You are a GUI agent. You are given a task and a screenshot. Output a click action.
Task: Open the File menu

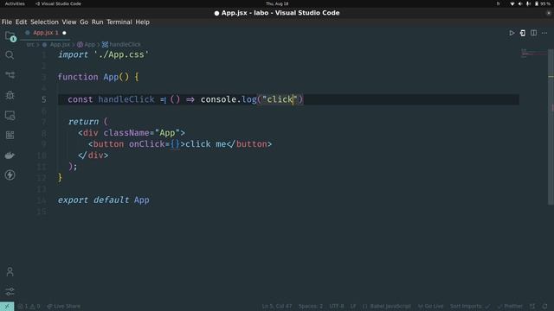[x=7, y=22]
